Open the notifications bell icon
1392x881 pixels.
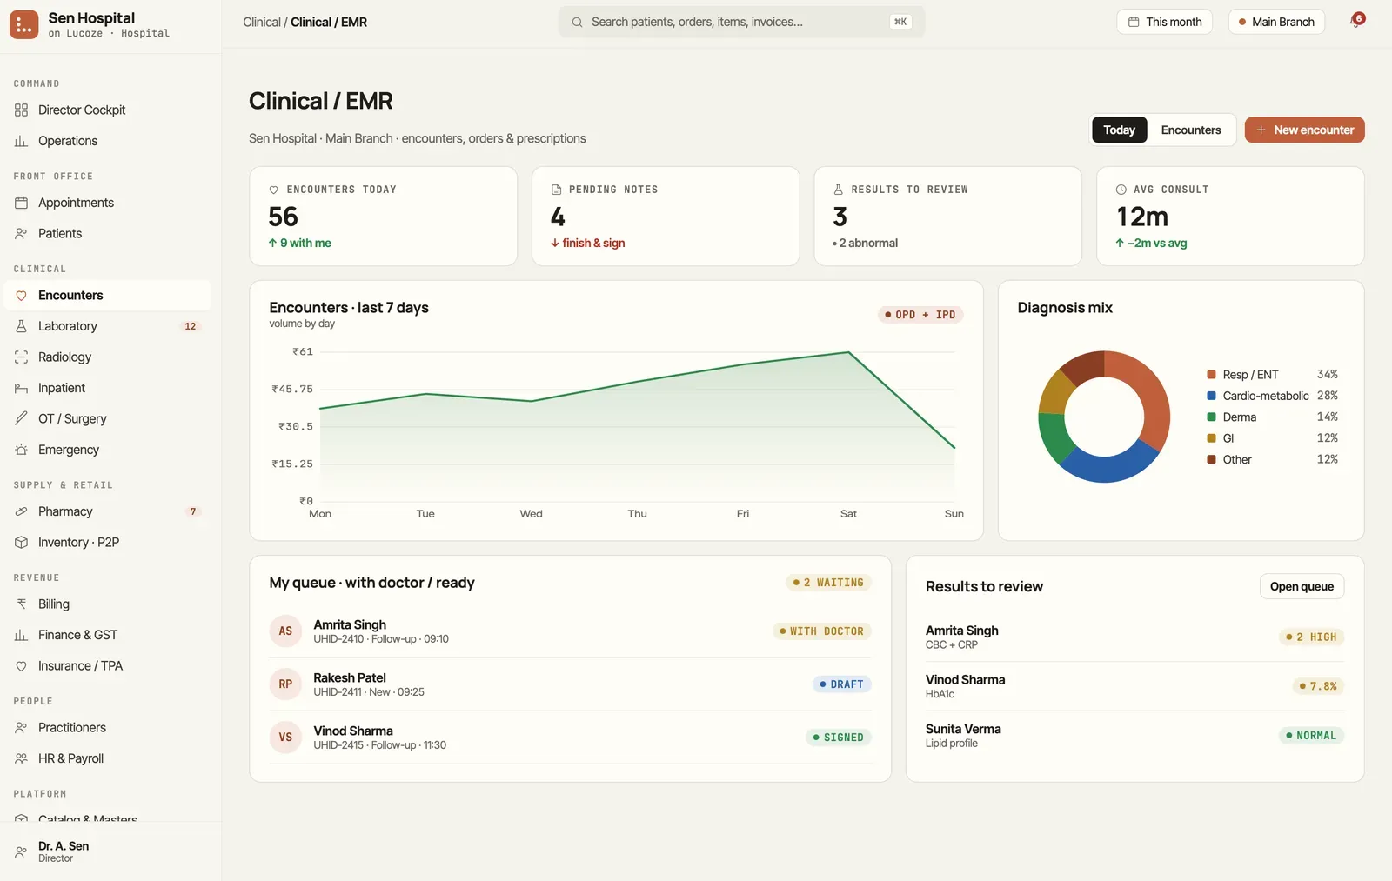pos(1355,22)
